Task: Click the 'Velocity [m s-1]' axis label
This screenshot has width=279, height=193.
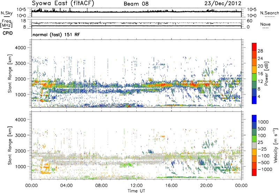Action: [276, 145]
